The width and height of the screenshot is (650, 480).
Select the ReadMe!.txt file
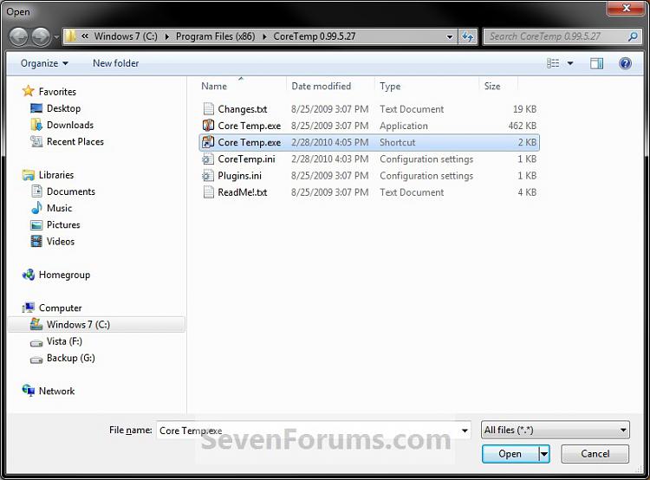tap(243, 192)
